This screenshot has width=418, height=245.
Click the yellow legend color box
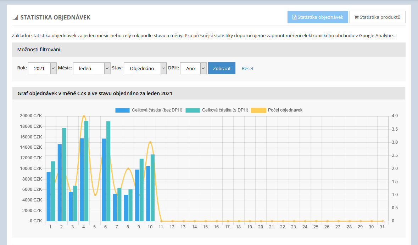click(258, 110)
